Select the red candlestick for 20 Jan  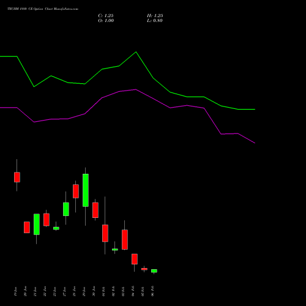[x=27, y=227]
